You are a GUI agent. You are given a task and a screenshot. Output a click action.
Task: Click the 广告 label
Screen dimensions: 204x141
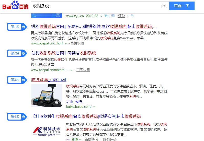[130, 16]
